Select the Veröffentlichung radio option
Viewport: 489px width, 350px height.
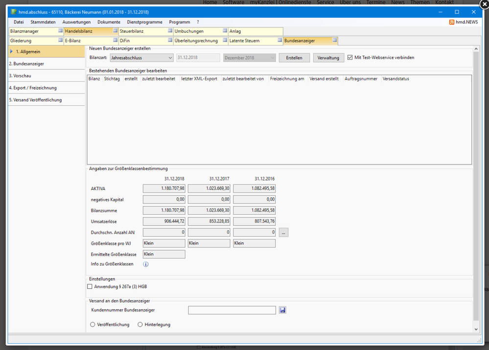pos(93,325)
